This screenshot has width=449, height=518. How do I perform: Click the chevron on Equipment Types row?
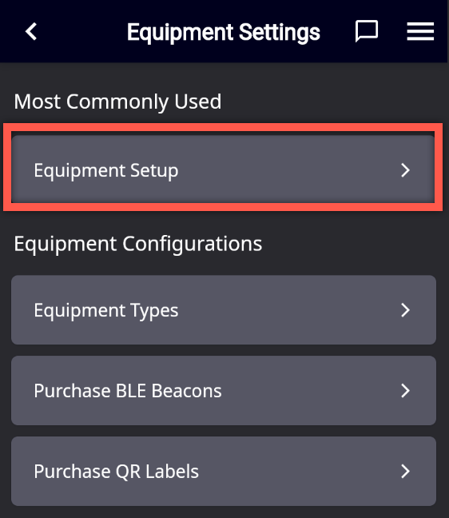click(405, 310)
